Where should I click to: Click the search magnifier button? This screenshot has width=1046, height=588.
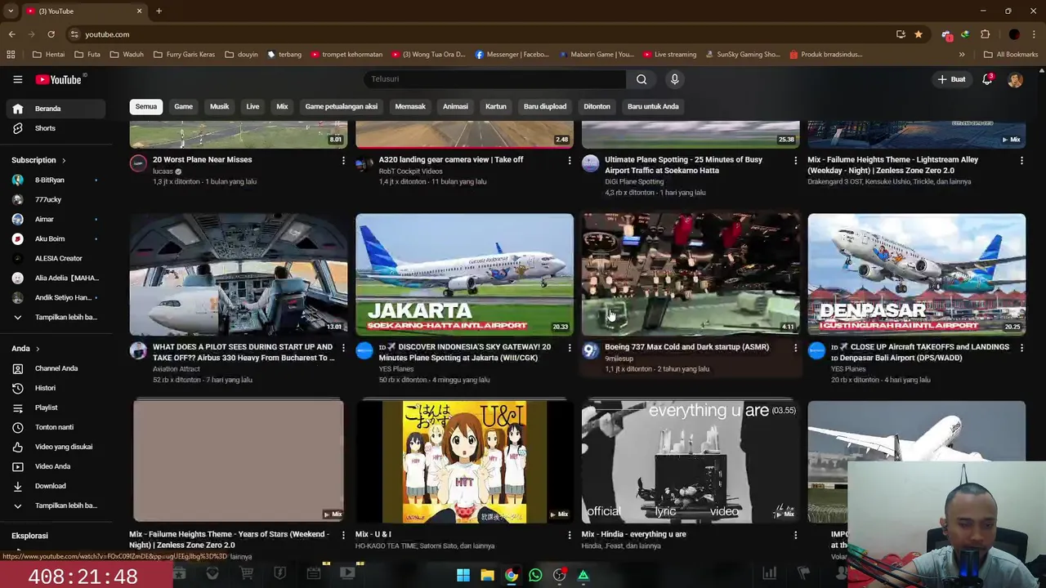point(641,79)
